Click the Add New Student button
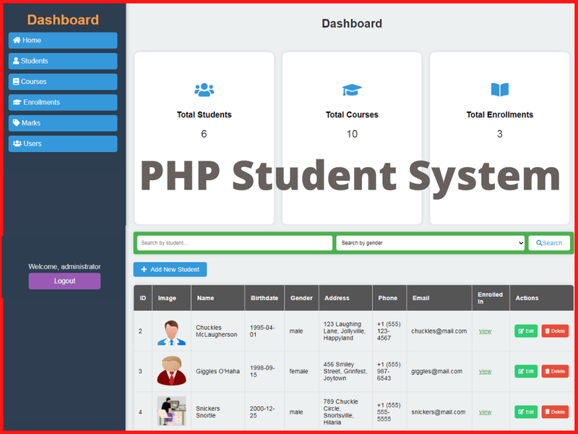This screenshot has height=434, width=578. point(170,269)
